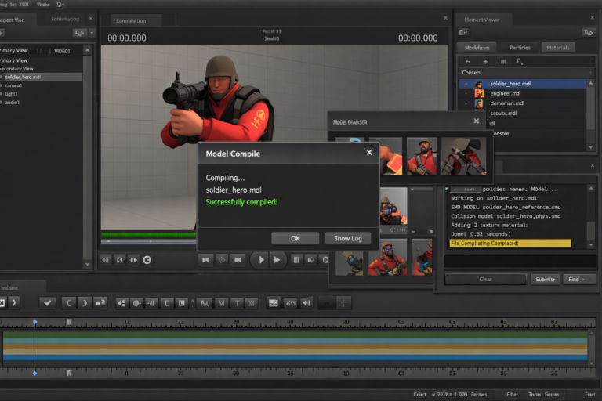Click the top-left icon button under Element Viewer tab
This screenshot has height=401, width=602.
[463, 33]
